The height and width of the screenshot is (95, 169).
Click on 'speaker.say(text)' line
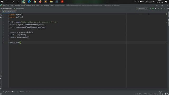[x=18, y=35]
